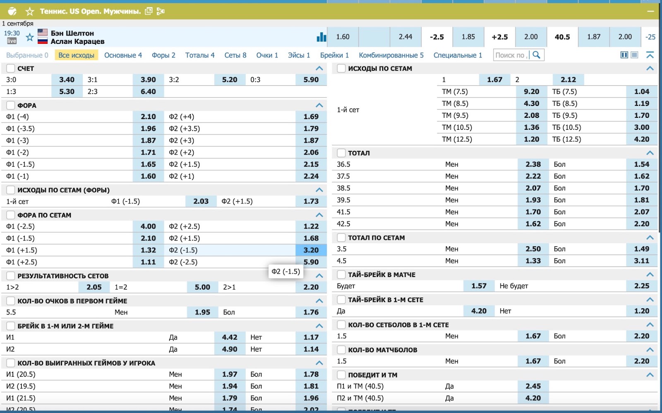Switch to Тоталы 4 tab
Viewport: 662px width, 413px height.
200,55
